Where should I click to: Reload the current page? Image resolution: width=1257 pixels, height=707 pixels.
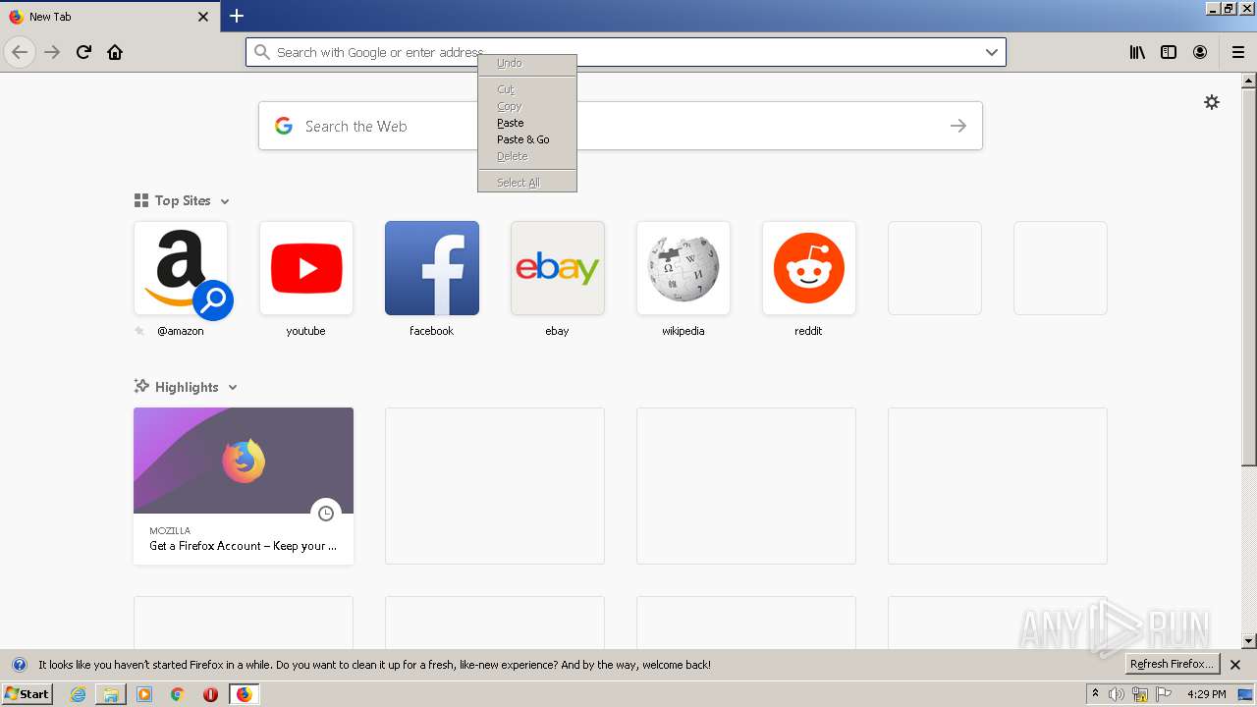[x=83, y=52]
